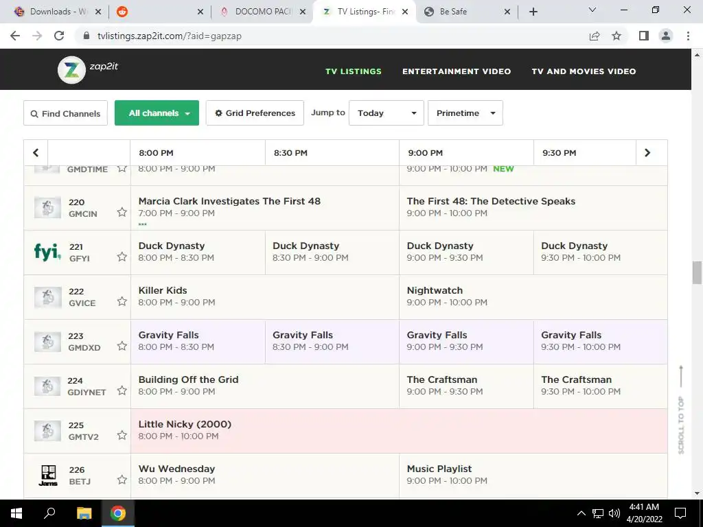Click Scroll To Top control
Viewport: 703px width, 527px height.
[681, 410]
